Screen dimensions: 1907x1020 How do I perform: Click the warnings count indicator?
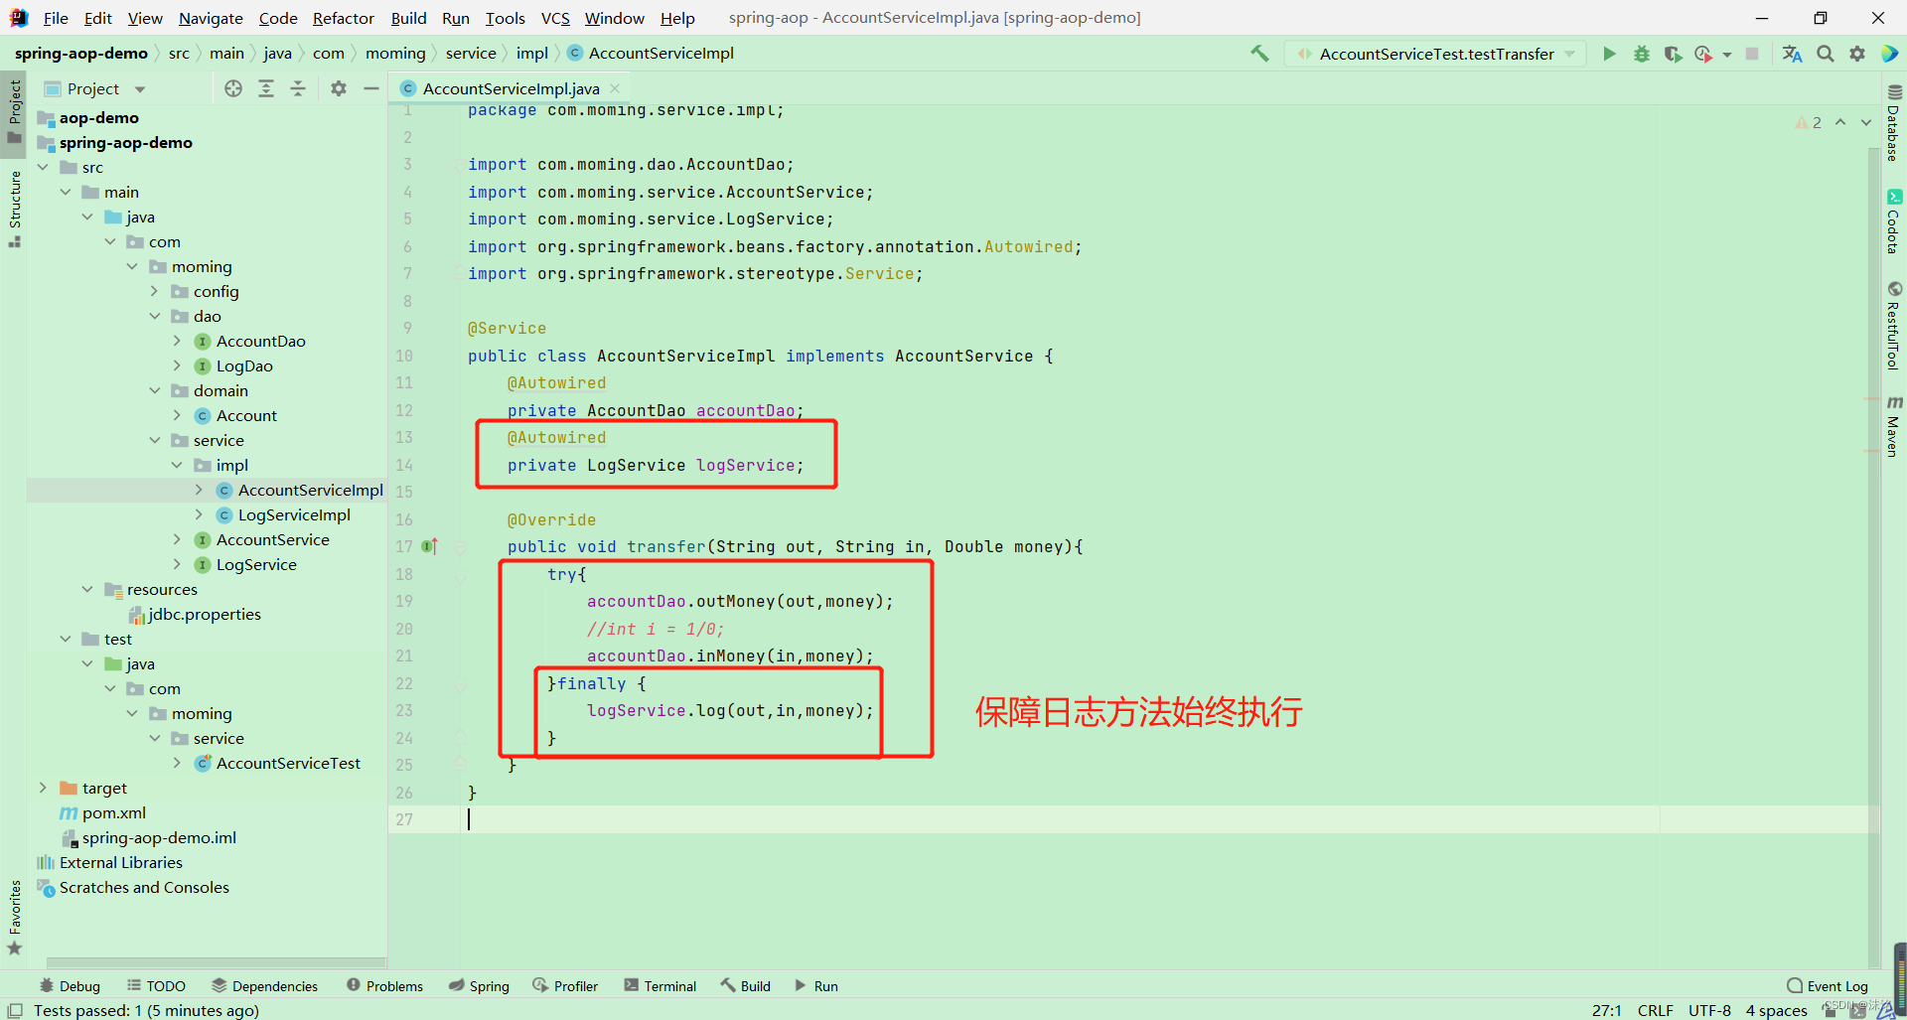coord(1809,122)
